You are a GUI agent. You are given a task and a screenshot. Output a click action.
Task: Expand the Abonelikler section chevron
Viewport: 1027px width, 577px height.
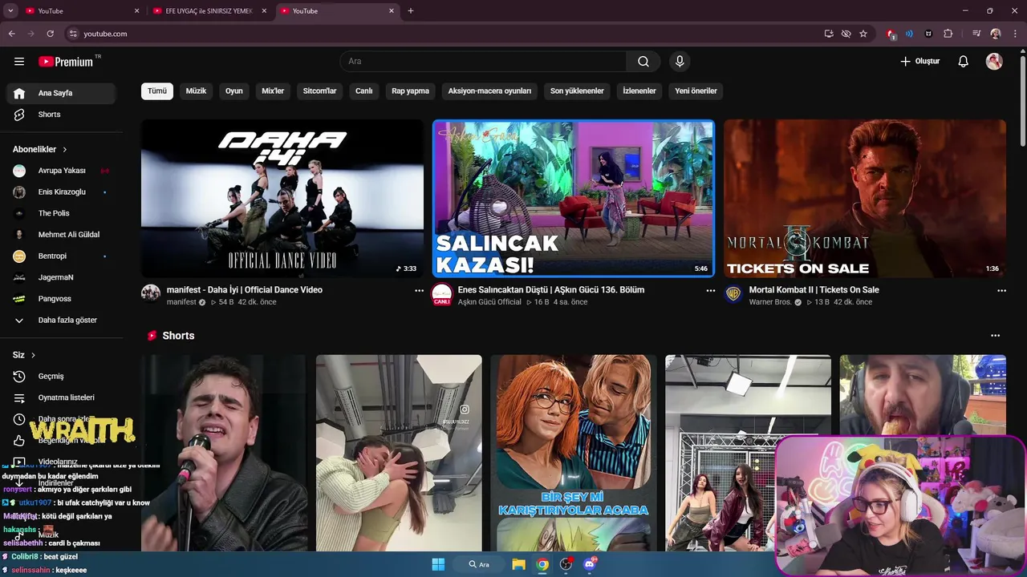pos(65,150)
